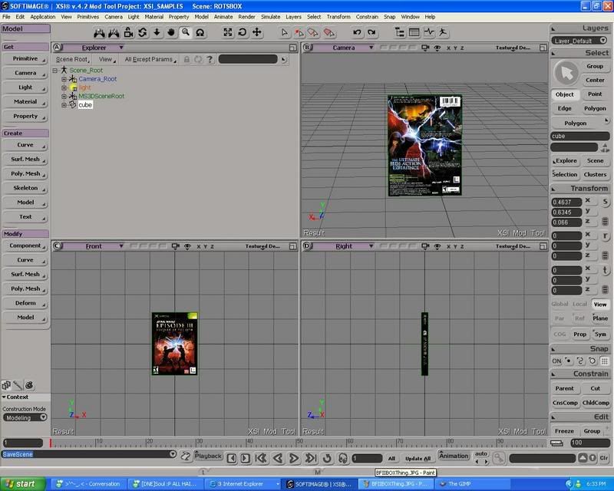Toggle eye visibility in Right viewport header
The width and height of the screenshot is (614, 491).
pos(437,246)
